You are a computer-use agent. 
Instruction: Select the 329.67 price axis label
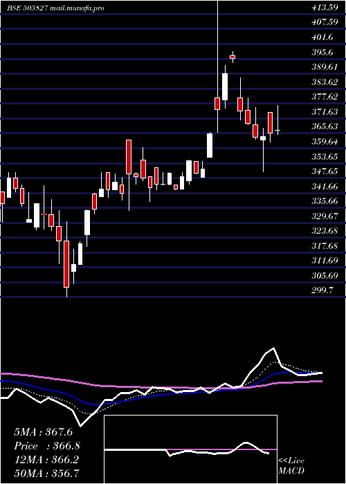(x=325, y=216)
